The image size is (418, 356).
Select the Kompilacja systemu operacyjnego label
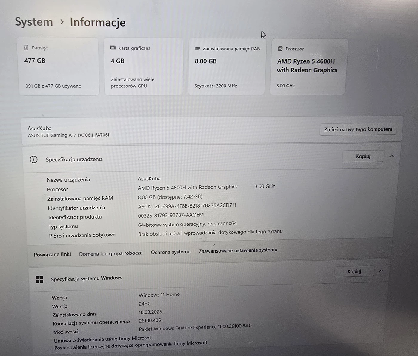[x=91, y=323]
